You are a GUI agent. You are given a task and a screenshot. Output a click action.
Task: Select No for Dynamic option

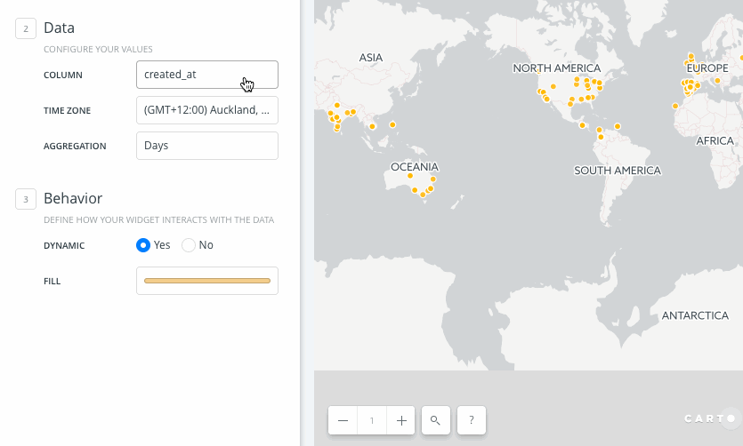(x=189, y=245)
